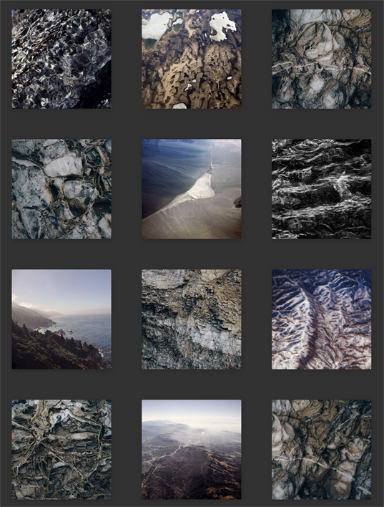The height and width of the screenshot is (507, 384).
Task: Select the black-and-white rippling water texture photo
Action: [x=321, y=189]
